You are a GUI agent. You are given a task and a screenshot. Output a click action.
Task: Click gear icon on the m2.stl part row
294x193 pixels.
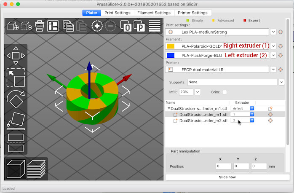(x=270, y=121)
